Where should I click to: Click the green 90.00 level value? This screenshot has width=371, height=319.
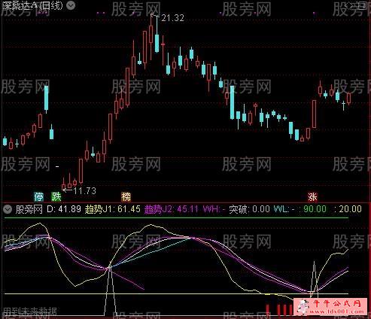(x=315, y=209)
